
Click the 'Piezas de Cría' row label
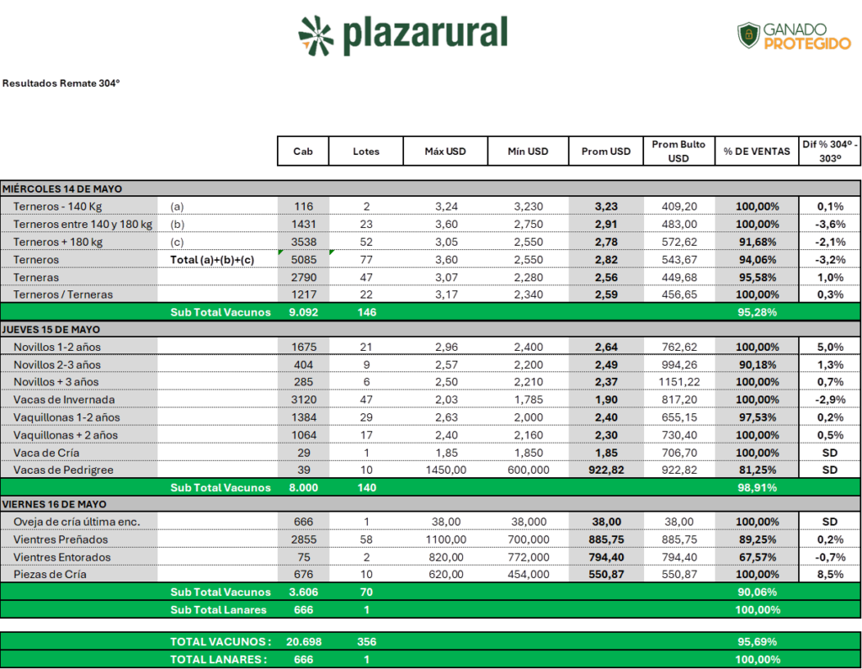(50, 575)
